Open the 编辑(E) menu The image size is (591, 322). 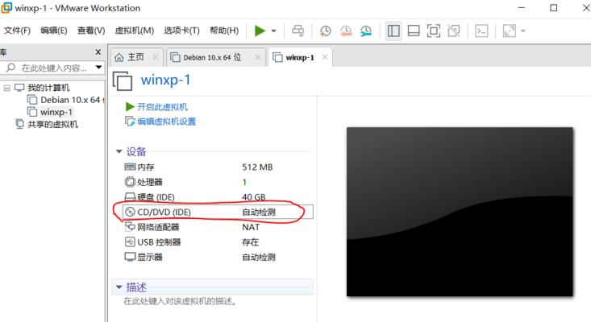click(x=54, y=31)
